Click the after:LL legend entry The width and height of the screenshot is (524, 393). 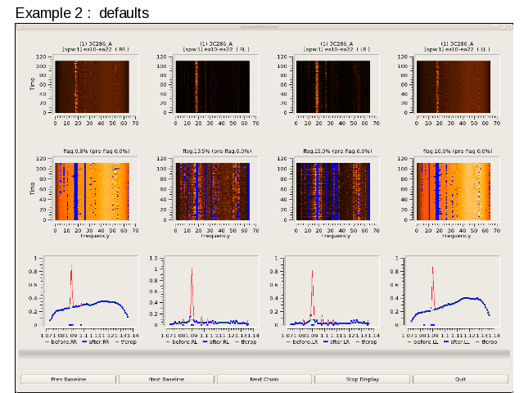pos(457,342)
